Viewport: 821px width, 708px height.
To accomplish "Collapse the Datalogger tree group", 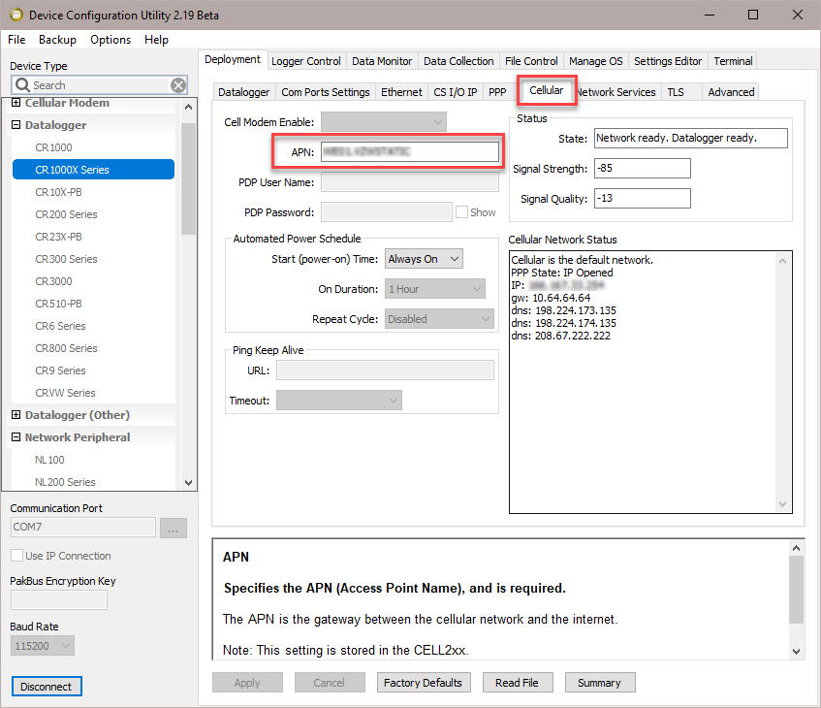I will click(x=16, y=125).
